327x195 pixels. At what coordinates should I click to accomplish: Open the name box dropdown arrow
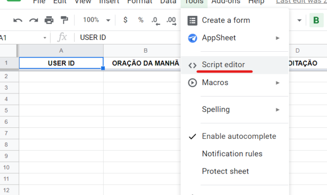coord(45,38)
